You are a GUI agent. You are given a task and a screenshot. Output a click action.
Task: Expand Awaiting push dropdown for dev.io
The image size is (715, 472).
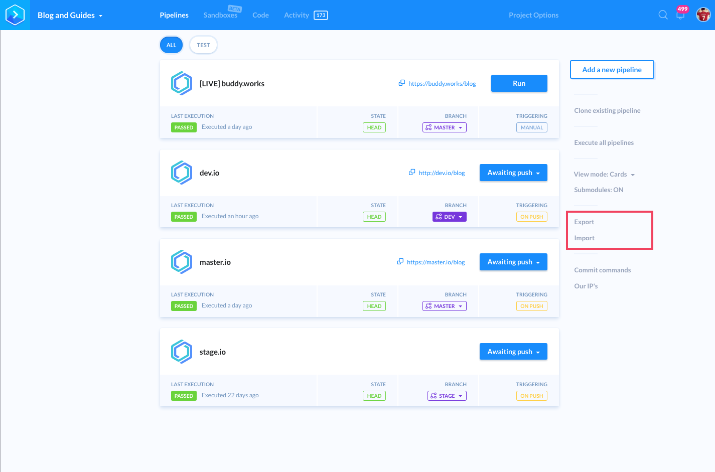coord(513,173)
